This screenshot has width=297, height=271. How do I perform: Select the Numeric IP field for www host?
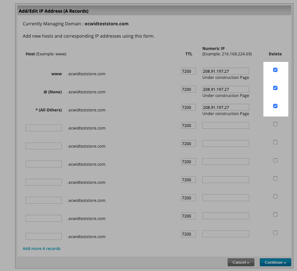[225, 71]
